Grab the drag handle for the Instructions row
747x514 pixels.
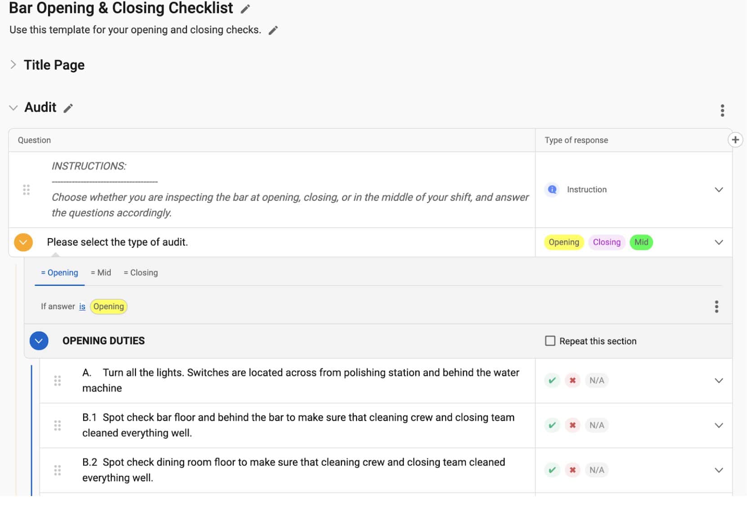tap(27, 189)
